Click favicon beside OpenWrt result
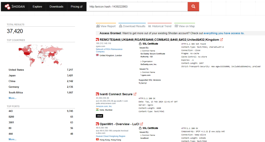Screen dimensions: 265x142 (97, 124)
